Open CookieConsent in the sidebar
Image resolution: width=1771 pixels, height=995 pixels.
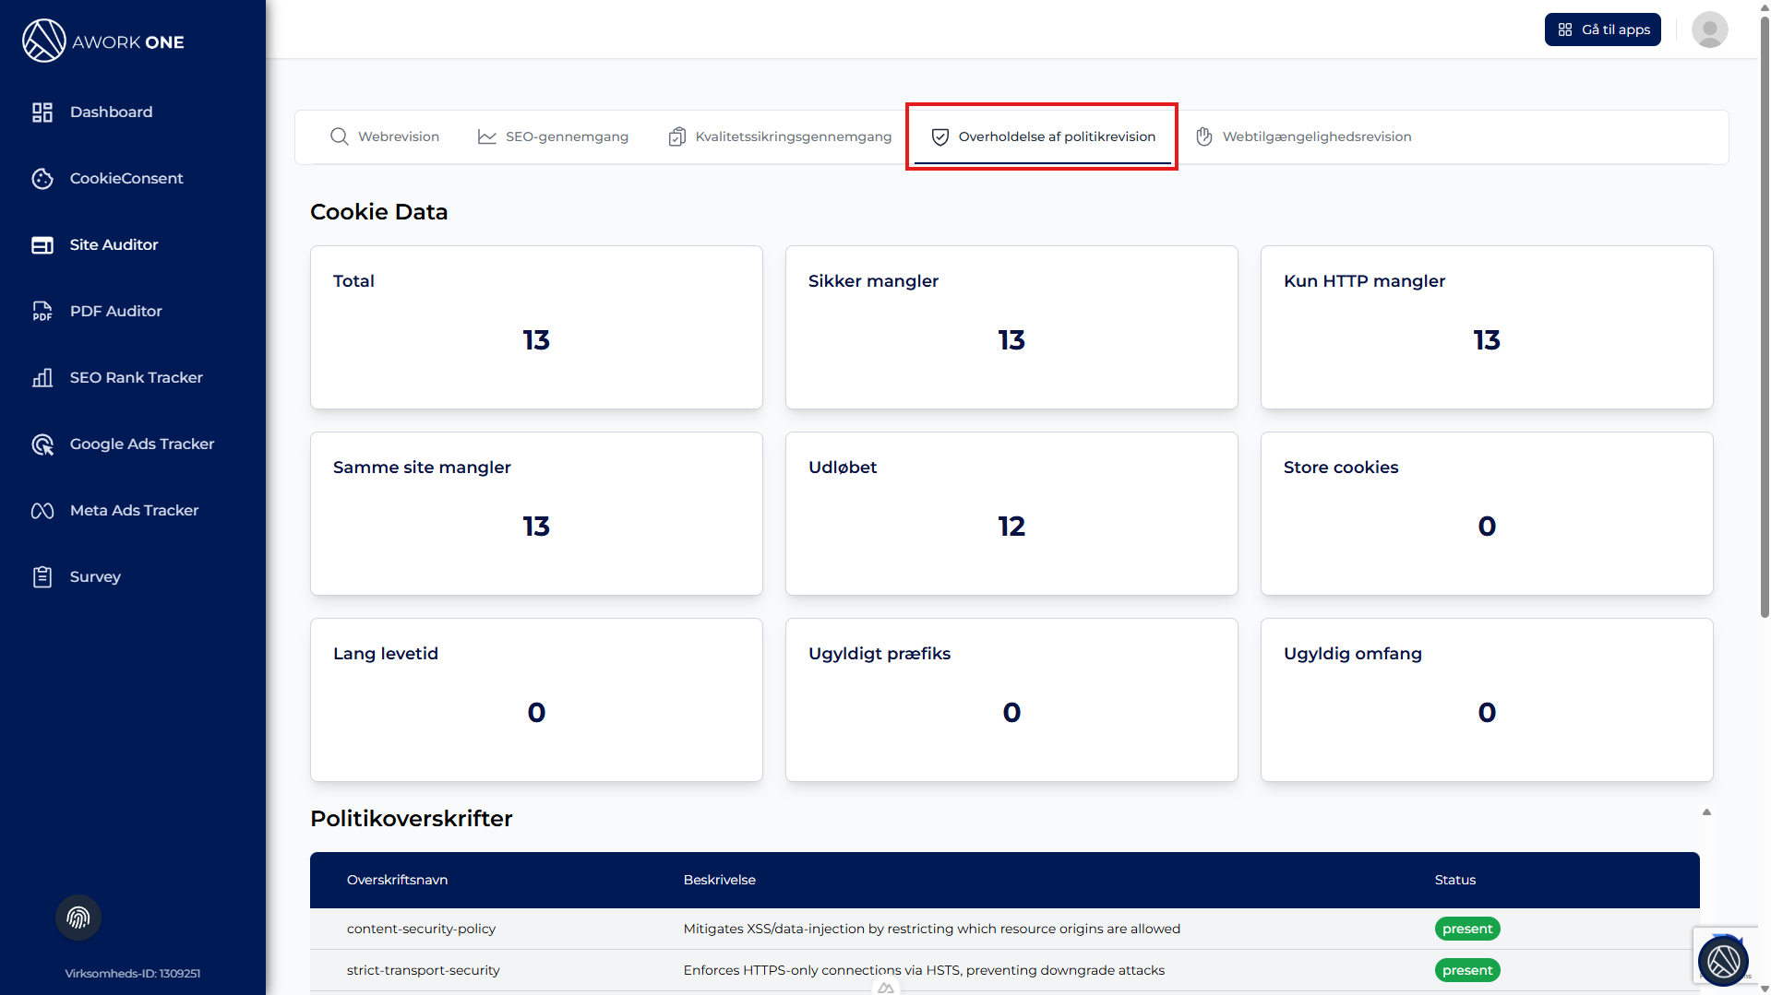126,178
